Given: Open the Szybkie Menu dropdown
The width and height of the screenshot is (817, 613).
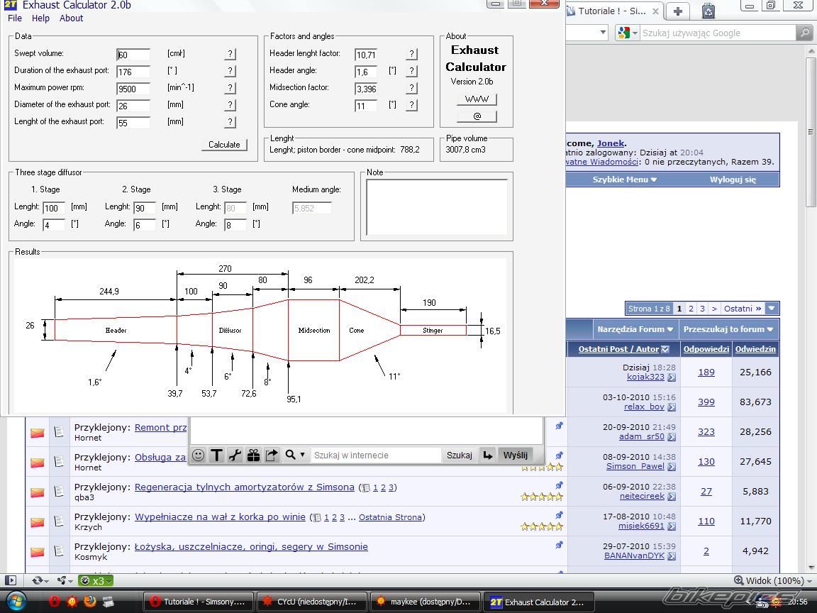Looking at the screenshot, I should (624, 180).
